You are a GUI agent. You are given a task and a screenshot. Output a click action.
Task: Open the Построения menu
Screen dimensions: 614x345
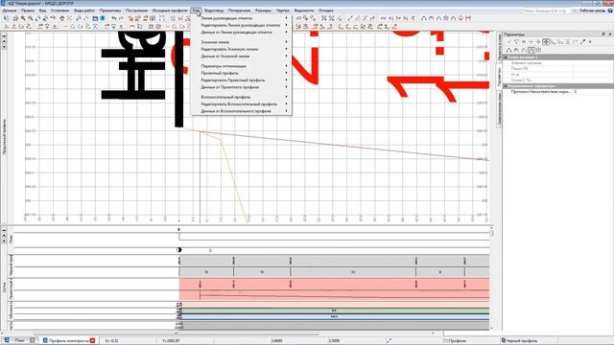(136, 11)
